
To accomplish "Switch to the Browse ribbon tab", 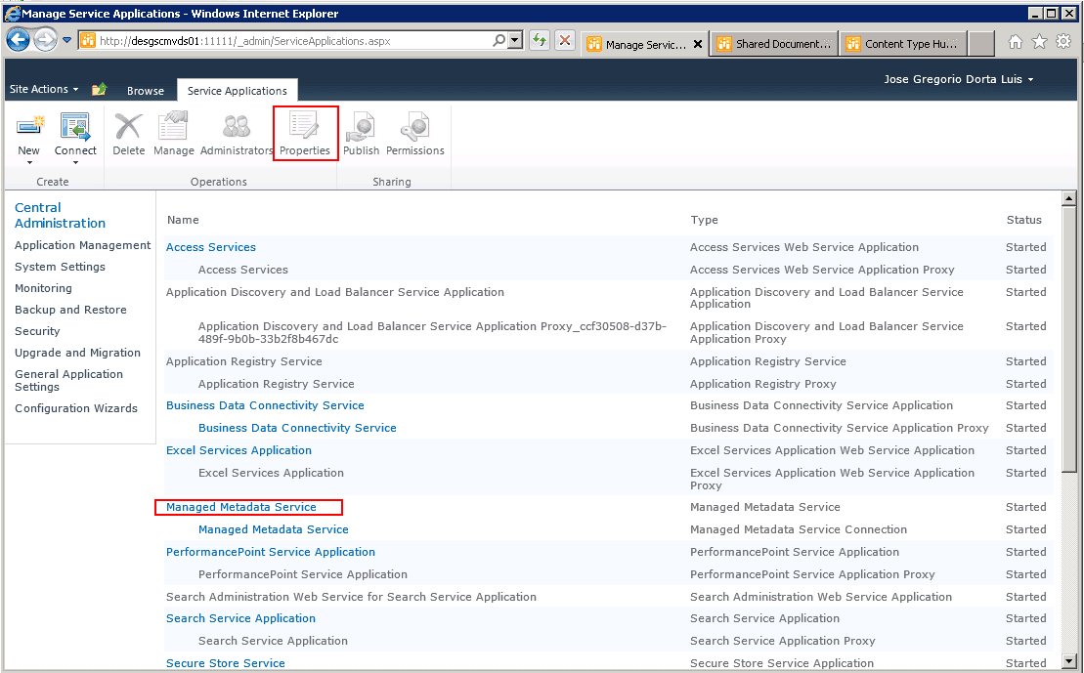I will [146, 91].
